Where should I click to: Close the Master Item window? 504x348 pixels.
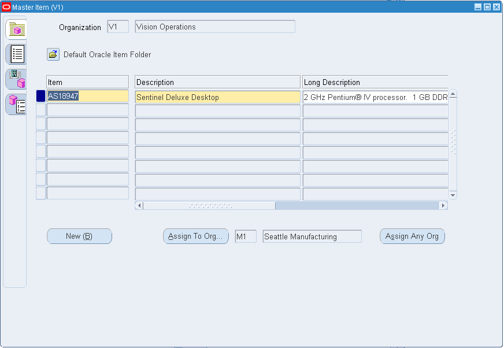click(496, 7)
